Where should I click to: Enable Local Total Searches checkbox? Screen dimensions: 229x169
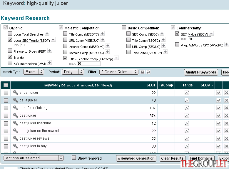tap(10, 34)
